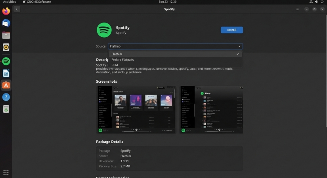Click the Screenshots heading
This screenshot has height=178, width=327.
pos(106,81)
